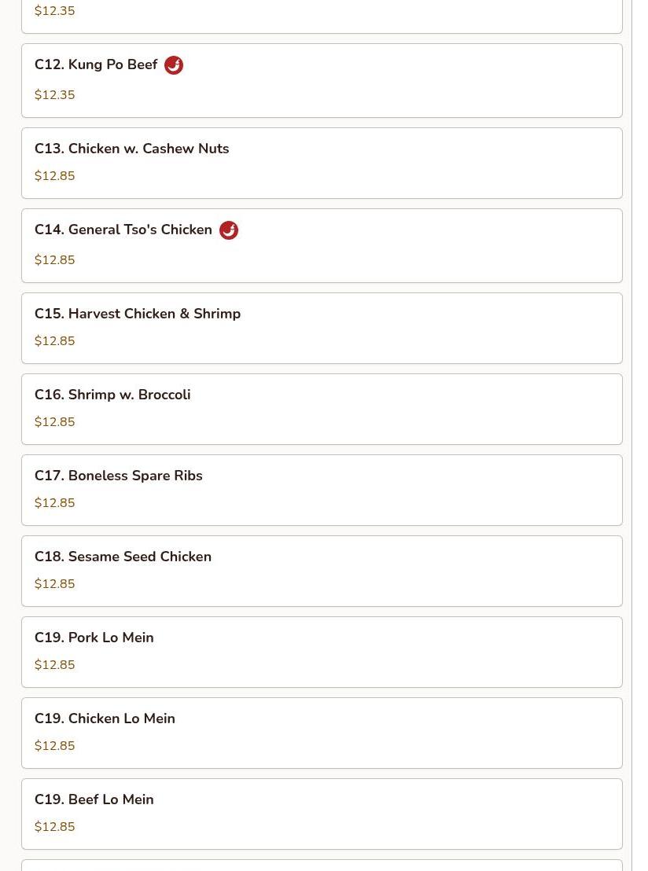The height and width of the screenshot is (871, 648).
Task: Click the $12.35 price under Kung Po Beef
Action: pos(54,94)
